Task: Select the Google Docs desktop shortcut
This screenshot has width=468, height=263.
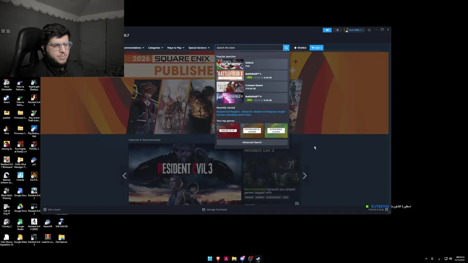Action: coord(20,193)
